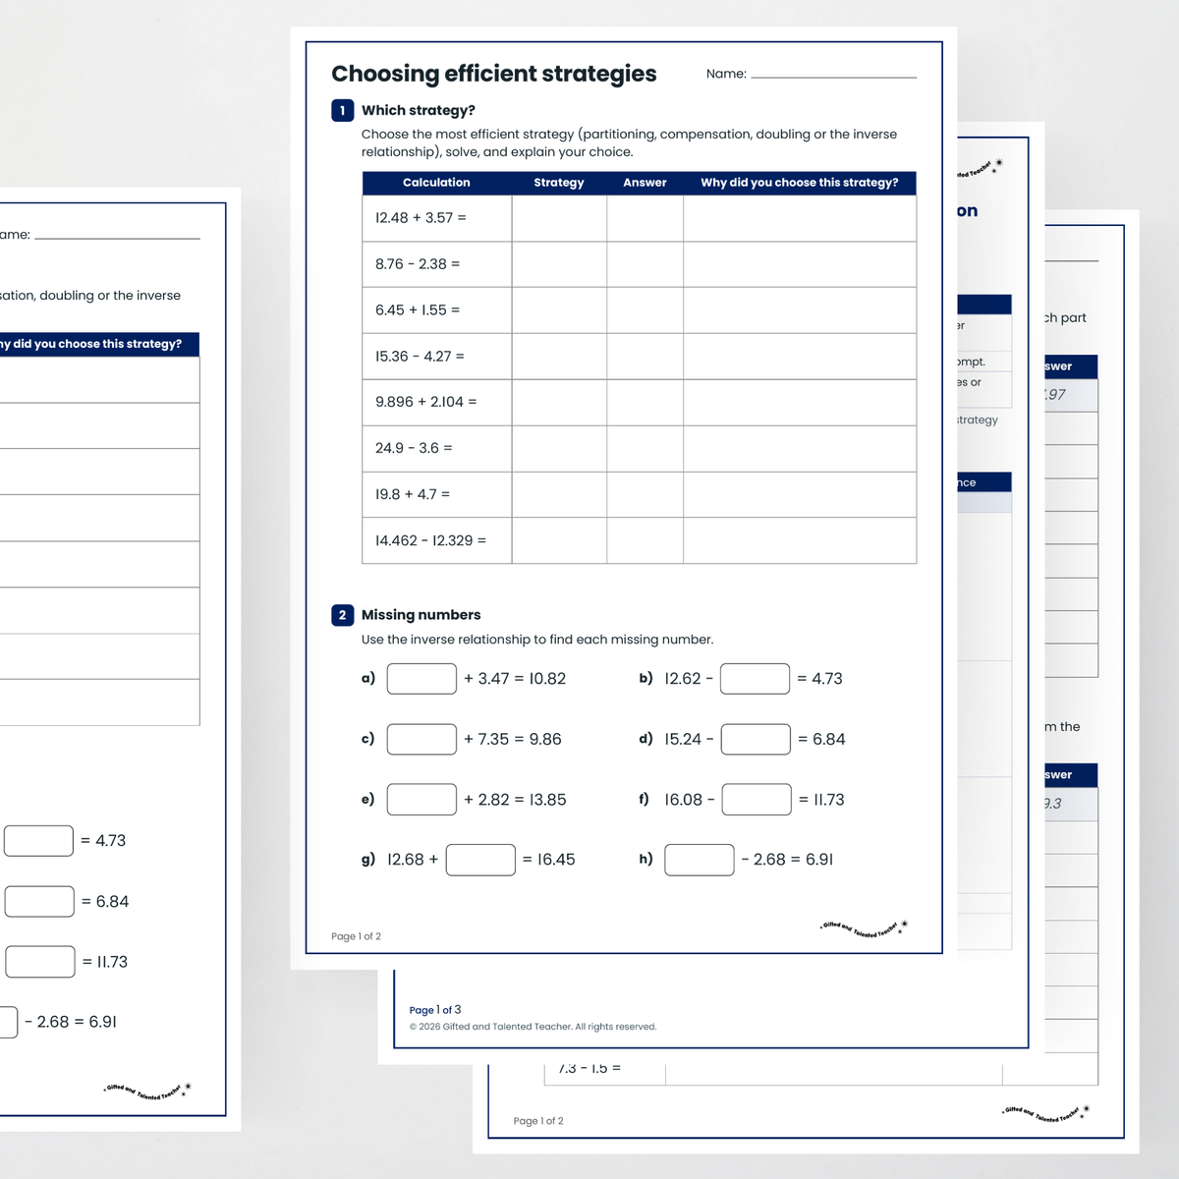Screen dimensions: 1179x1179
Task: Select the section 1 number badge
Action: point(342,110)
